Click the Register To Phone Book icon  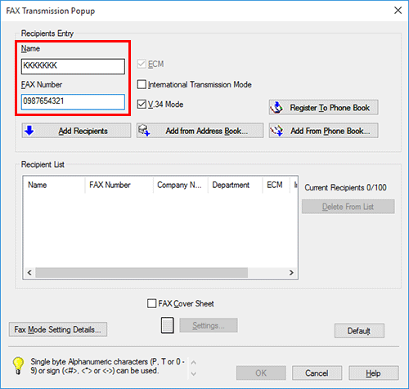pyautogui.click(x=276, y=108)
